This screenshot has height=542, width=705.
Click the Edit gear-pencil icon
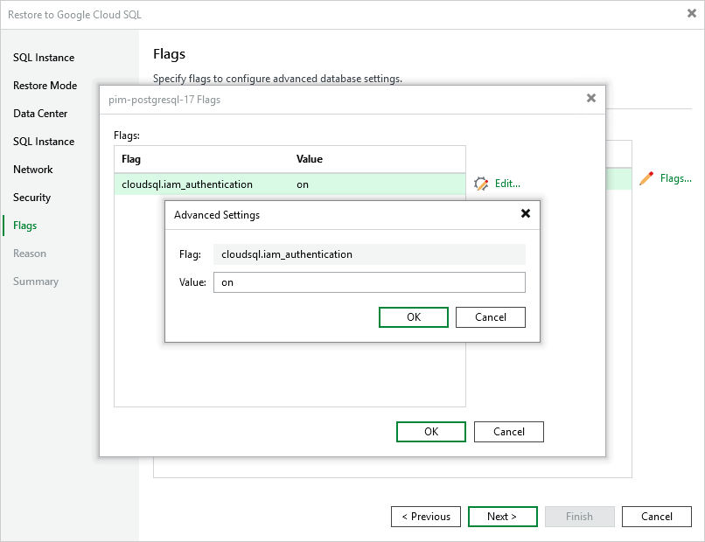pyautogui.click(x=480, y=184)
